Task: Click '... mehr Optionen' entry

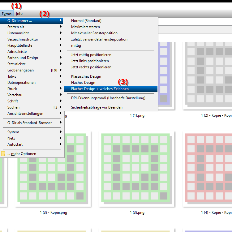Action: tap(32, 154)
